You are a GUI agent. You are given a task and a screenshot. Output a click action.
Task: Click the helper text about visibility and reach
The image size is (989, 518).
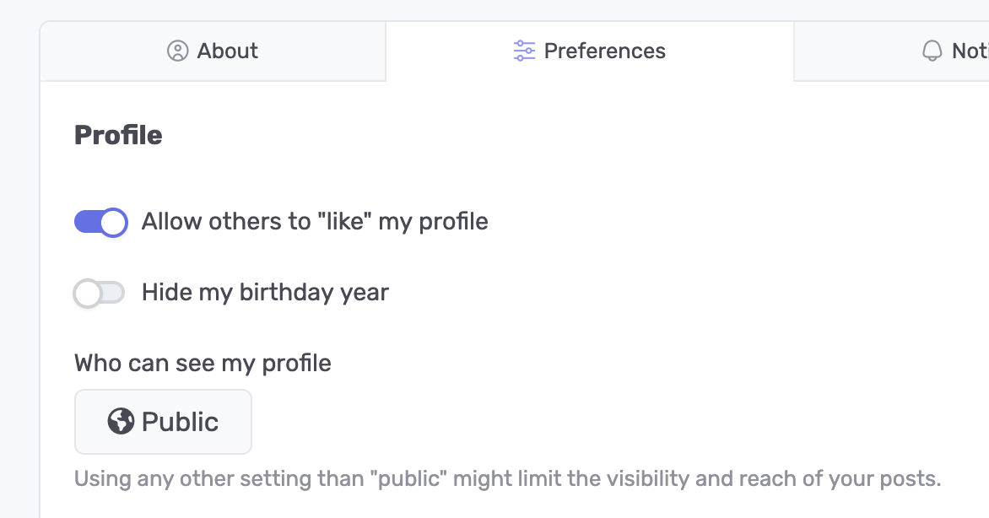pos(507,479)
